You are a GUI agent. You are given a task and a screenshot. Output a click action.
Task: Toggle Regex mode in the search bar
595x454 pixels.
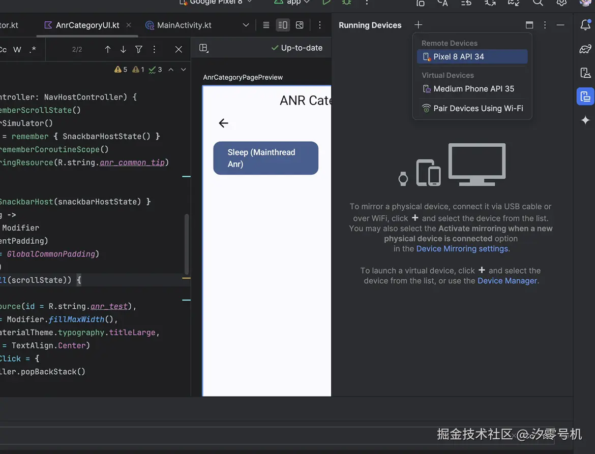click(x=32, y=49)
